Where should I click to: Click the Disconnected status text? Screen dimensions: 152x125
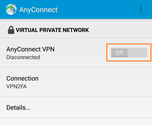tap(23, 57)
